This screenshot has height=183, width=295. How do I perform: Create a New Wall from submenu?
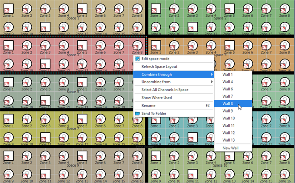[231, 148]
